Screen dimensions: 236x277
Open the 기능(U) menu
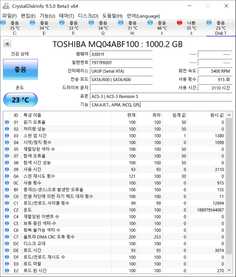pyautogui.click(x=47, y=16)
